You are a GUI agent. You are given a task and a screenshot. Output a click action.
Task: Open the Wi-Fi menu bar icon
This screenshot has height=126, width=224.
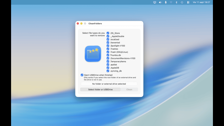171,2
